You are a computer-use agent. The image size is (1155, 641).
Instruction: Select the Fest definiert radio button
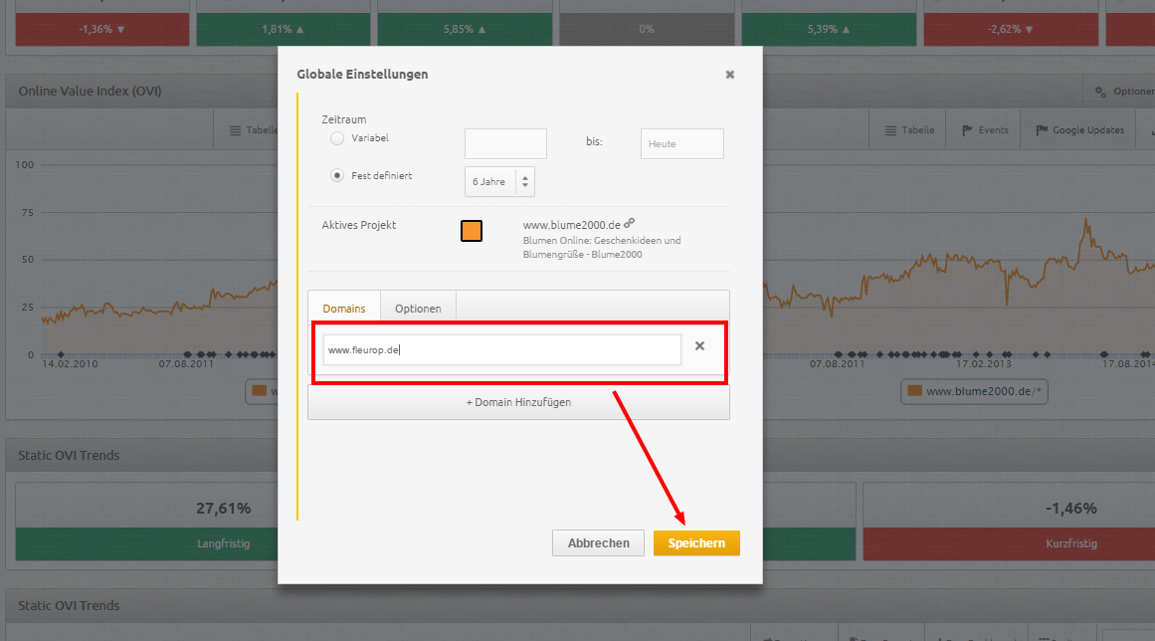point(337,176)
